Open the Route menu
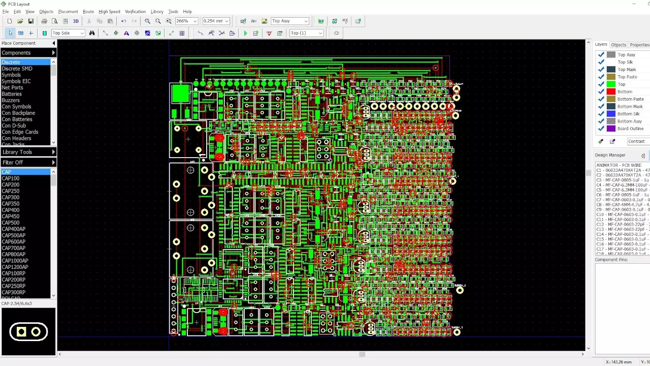The height and width of the screenshot is (366, 650). (x=88, y=11)
